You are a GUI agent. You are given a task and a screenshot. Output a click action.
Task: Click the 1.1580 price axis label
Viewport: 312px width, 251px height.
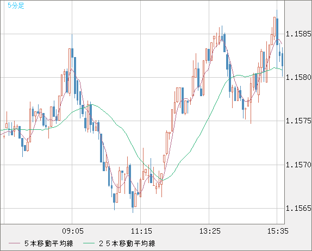tap(298, 77)
